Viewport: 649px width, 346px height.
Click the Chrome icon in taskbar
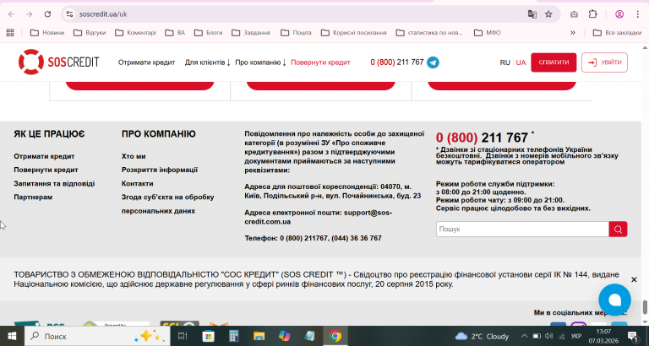coord(335,336)
